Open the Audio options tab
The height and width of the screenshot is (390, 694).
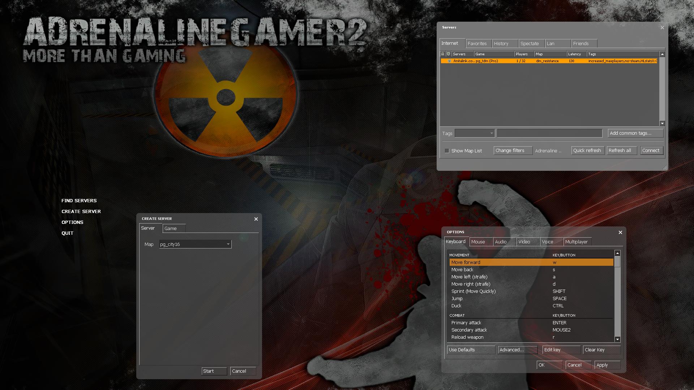tap(505, 242)
